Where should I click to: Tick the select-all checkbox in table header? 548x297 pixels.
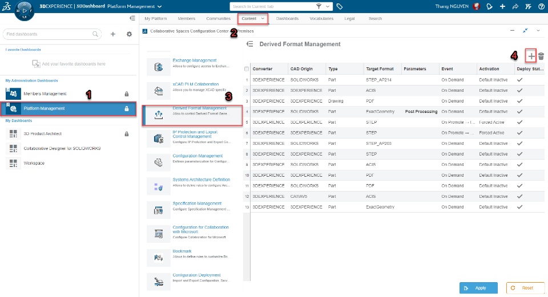[x=247, y=69]
